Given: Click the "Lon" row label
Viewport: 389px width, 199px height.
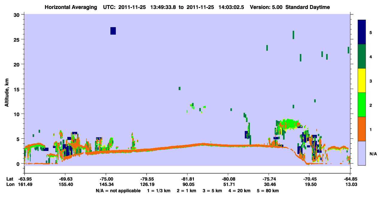Looking at the screenshot, I should pos(10,185).
